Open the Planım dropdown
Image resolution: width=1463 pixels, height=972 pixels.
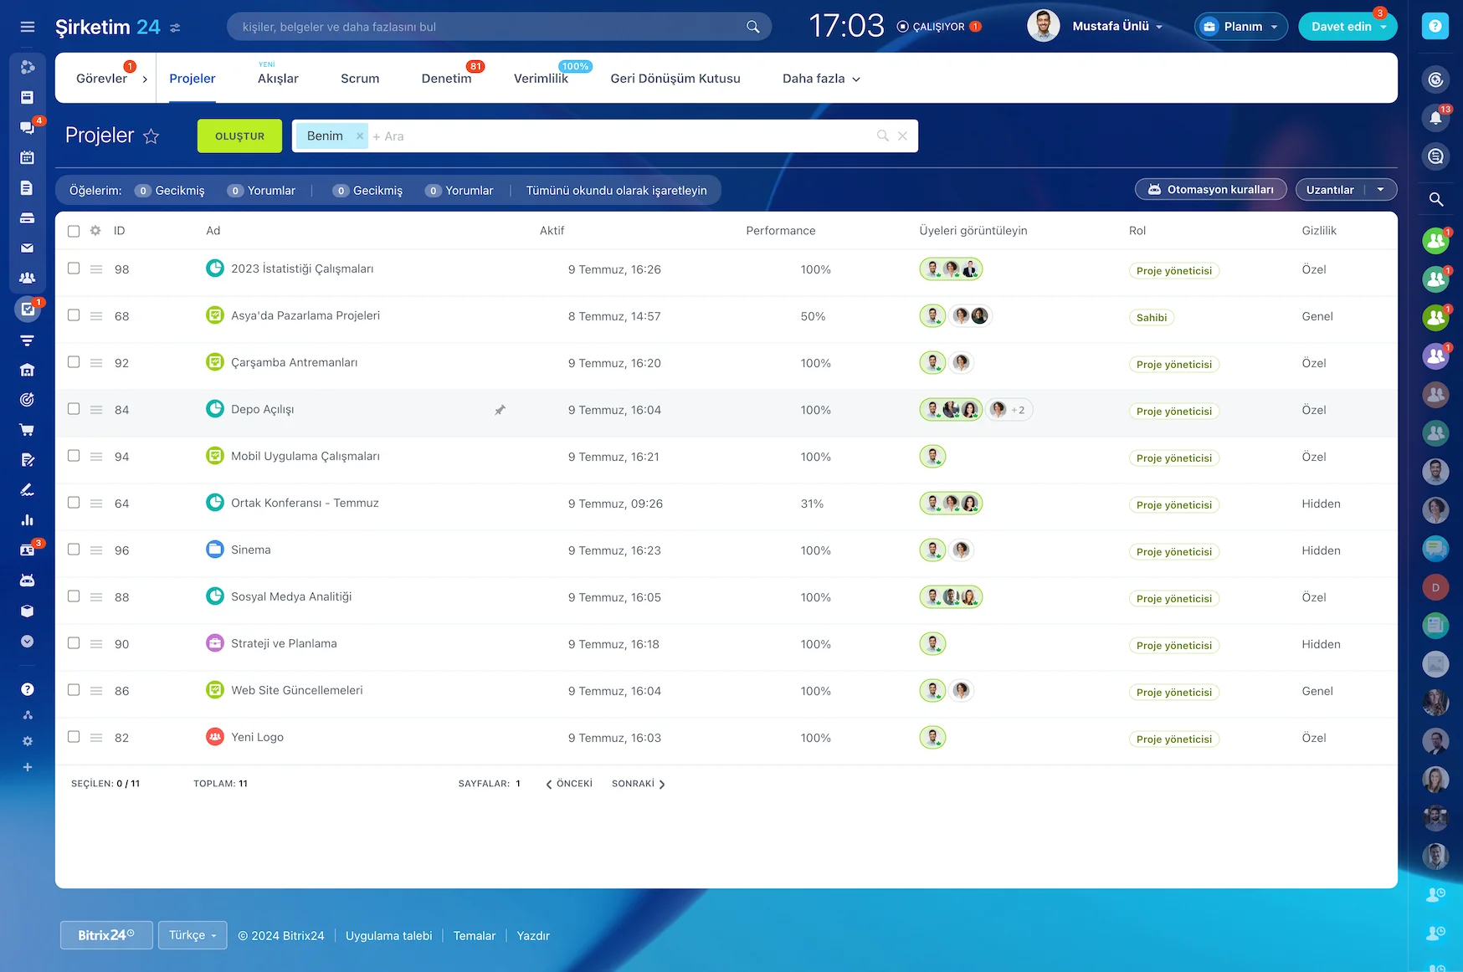[1241, 27]
